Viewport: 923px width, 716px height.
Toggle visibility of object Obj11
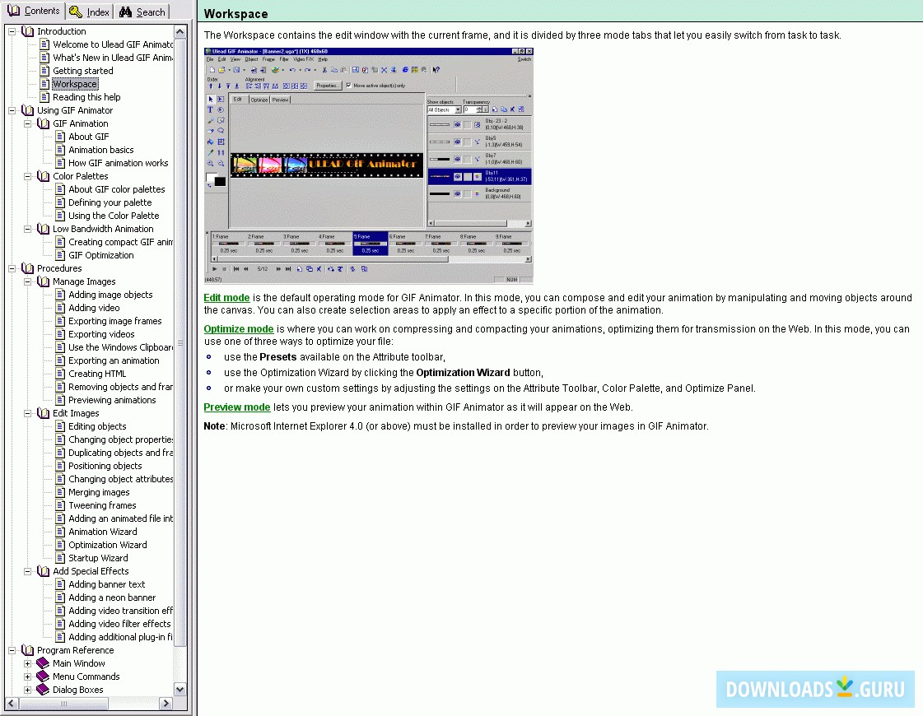[x=458, y=176]
